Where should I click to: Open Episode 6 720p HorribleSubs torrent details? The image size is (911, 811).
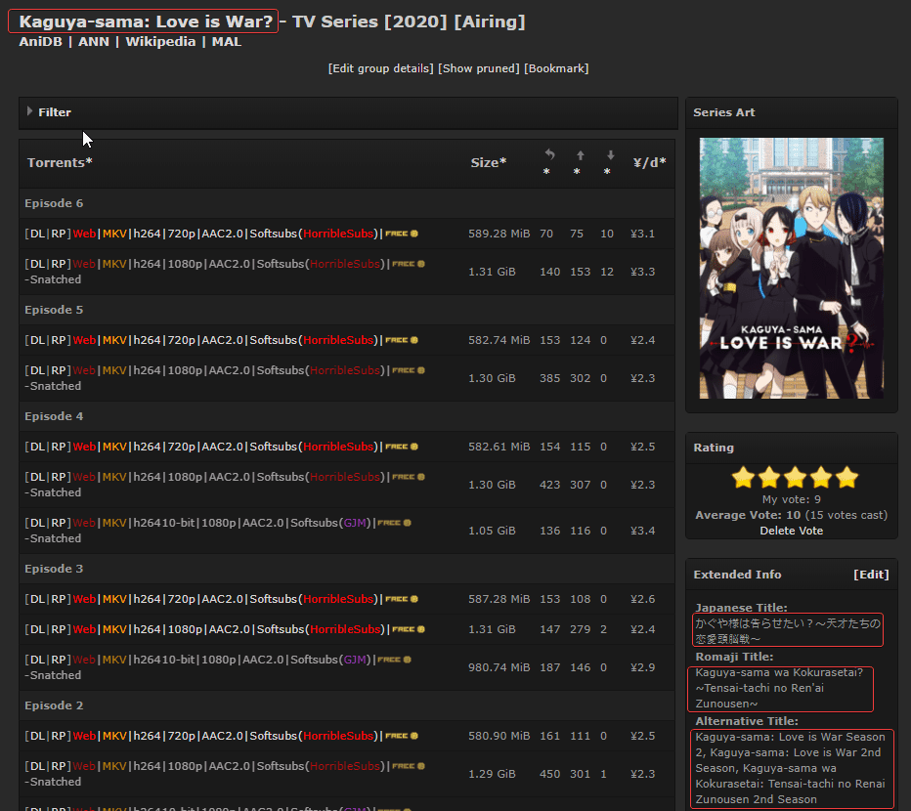coord(226,234)
